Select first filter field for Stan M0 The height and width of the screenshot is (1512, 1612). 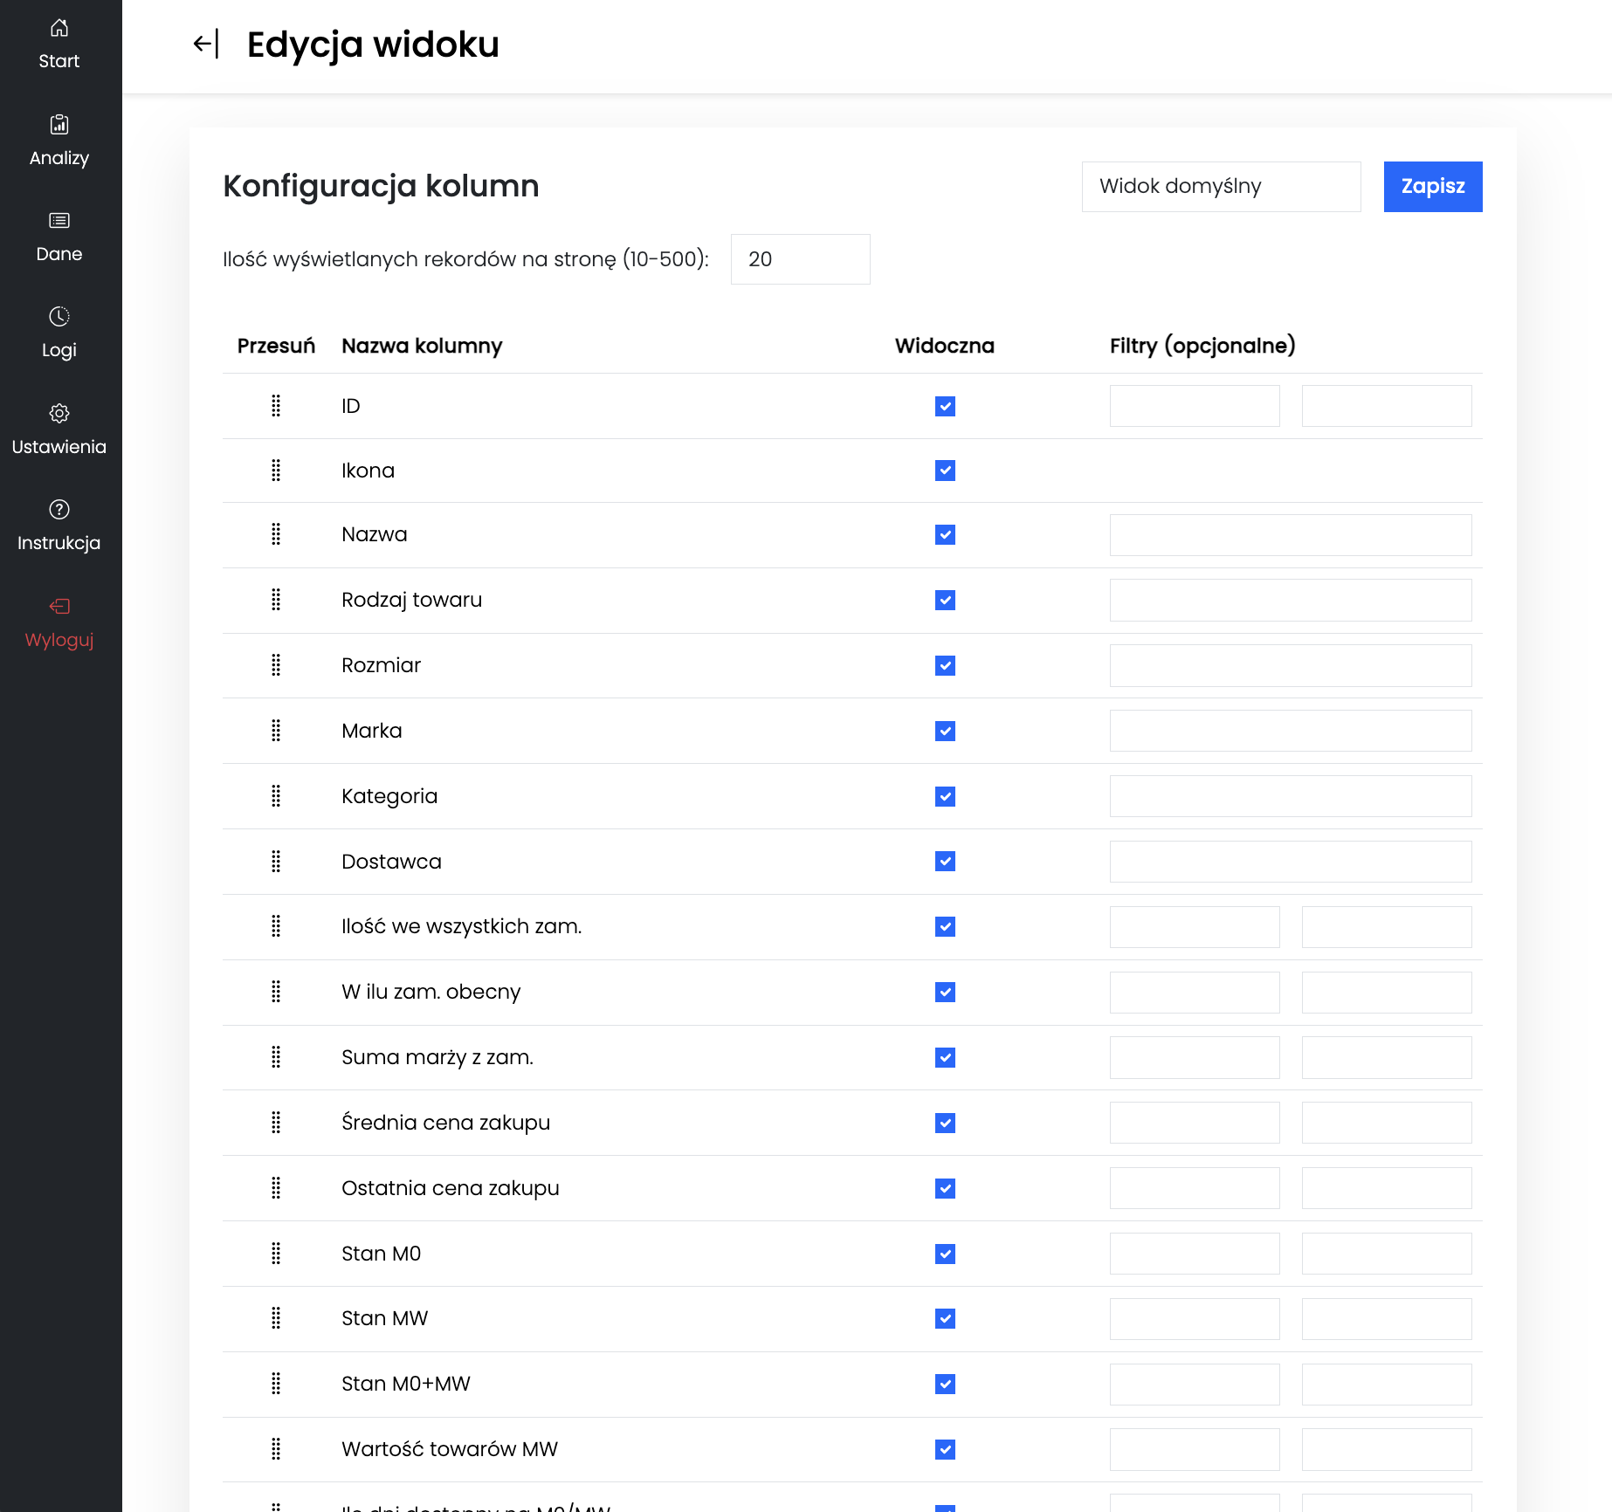pyautogui.click(x=1195, y=1254)
